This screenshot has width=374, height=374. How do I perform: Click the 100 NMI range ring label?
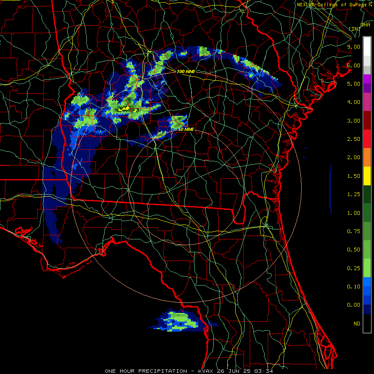pos(186,71)
